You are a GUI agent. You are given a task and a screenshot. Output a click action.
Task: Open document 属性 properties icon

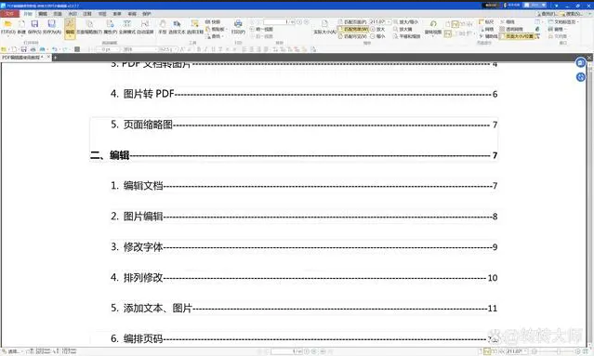pyautogui.click(x=110, y=24)
